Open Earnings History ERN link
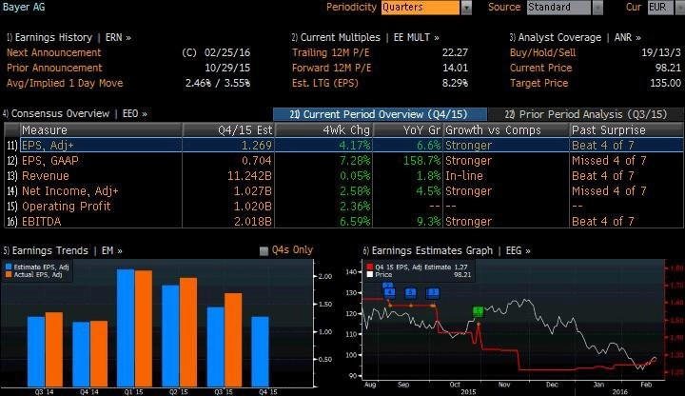This screenshot has width=685, height=396. [x=69, y=37]
